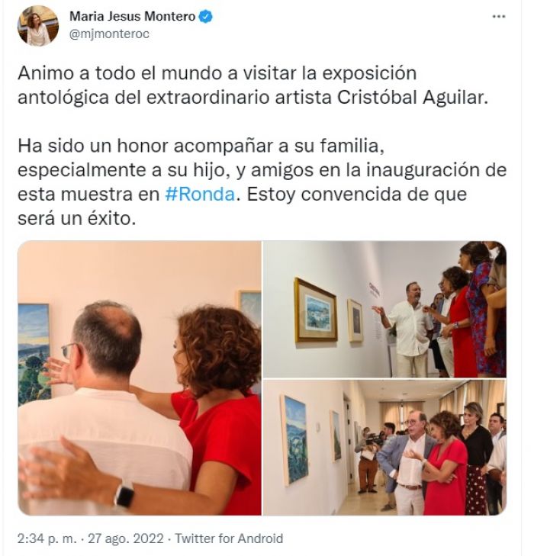Click the Twitter for Android source label
The height and width of the screenshot is (556, 534).
point(229,538)
